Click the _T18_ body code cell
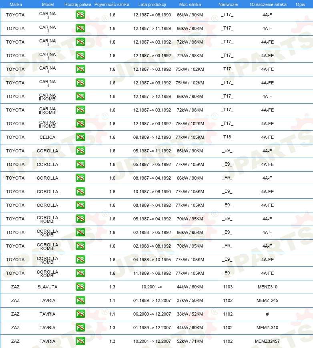Viewport: 313px width, 348px height. 227,137
